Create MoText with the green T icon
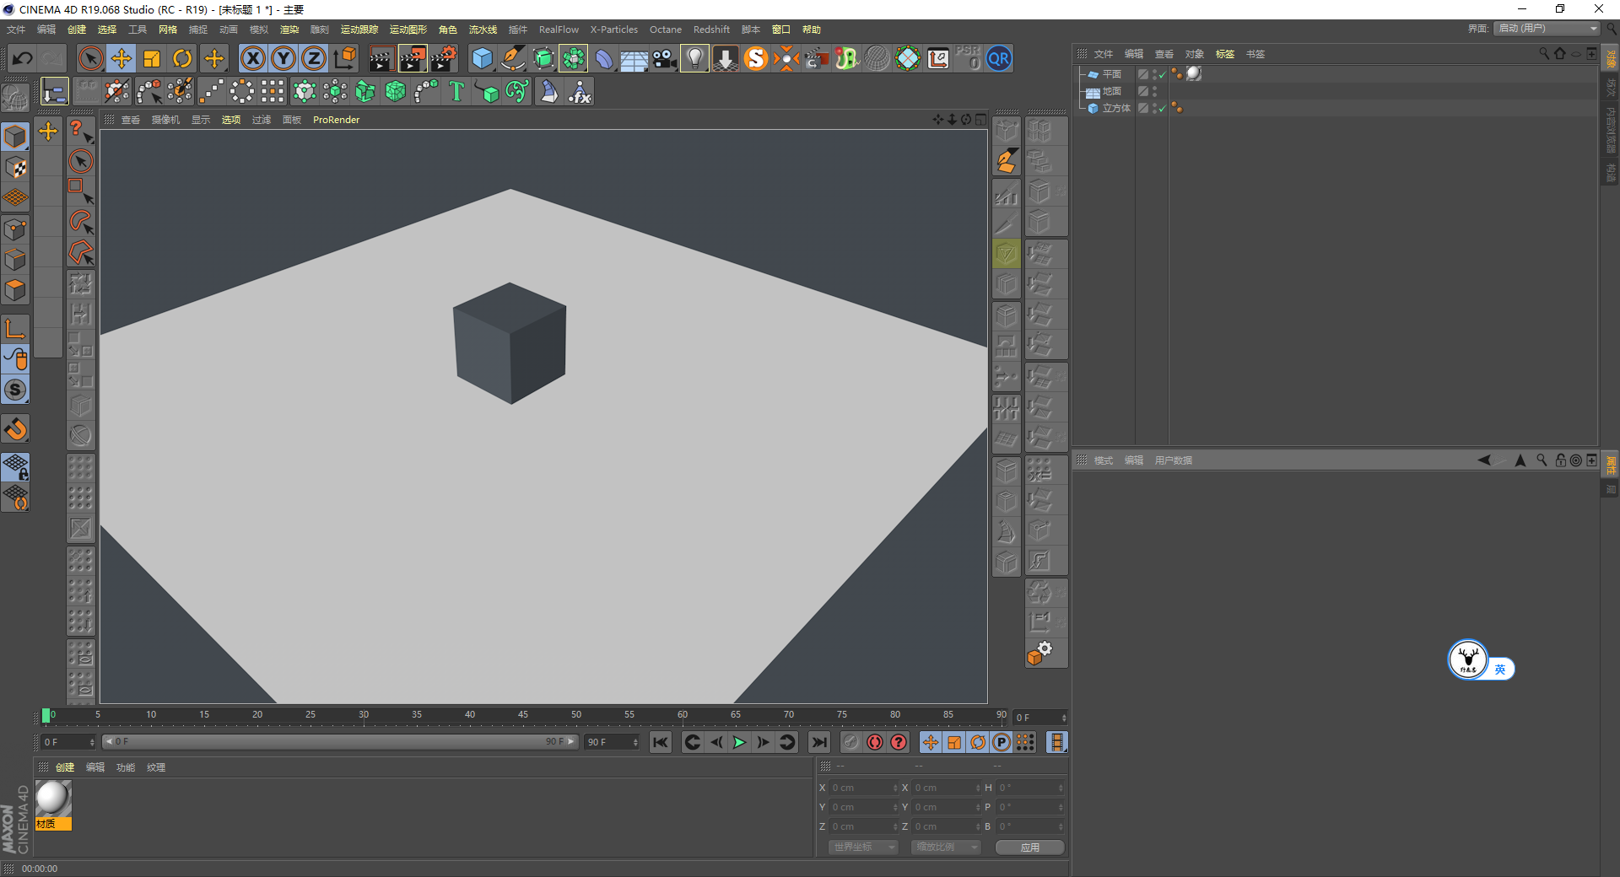 click(456, 91)
